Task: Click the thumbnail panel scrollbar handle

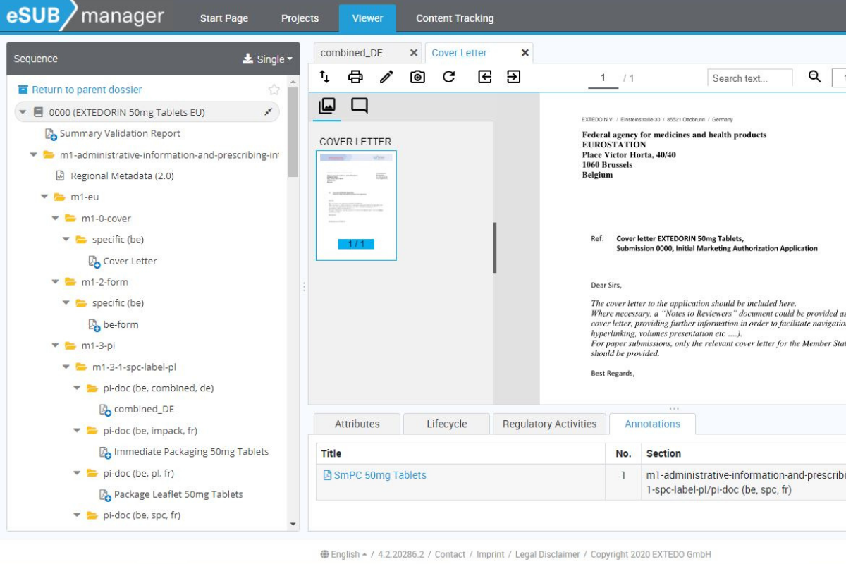Action: tap(495, 247)
